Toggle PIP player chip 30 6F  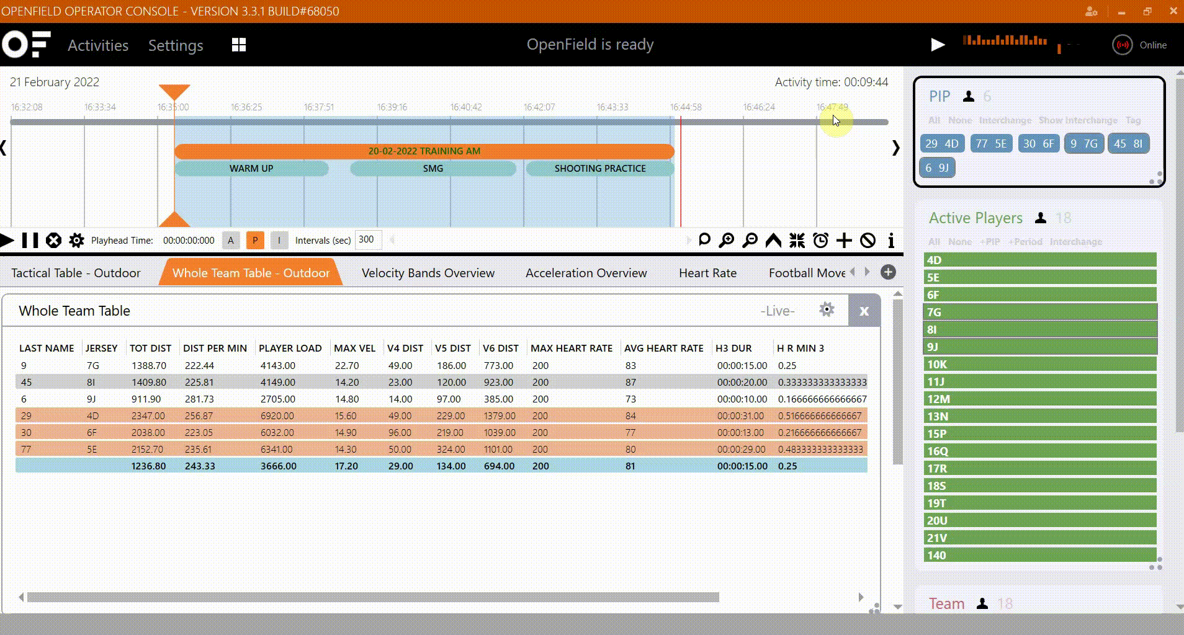[x=1039, y=144]
